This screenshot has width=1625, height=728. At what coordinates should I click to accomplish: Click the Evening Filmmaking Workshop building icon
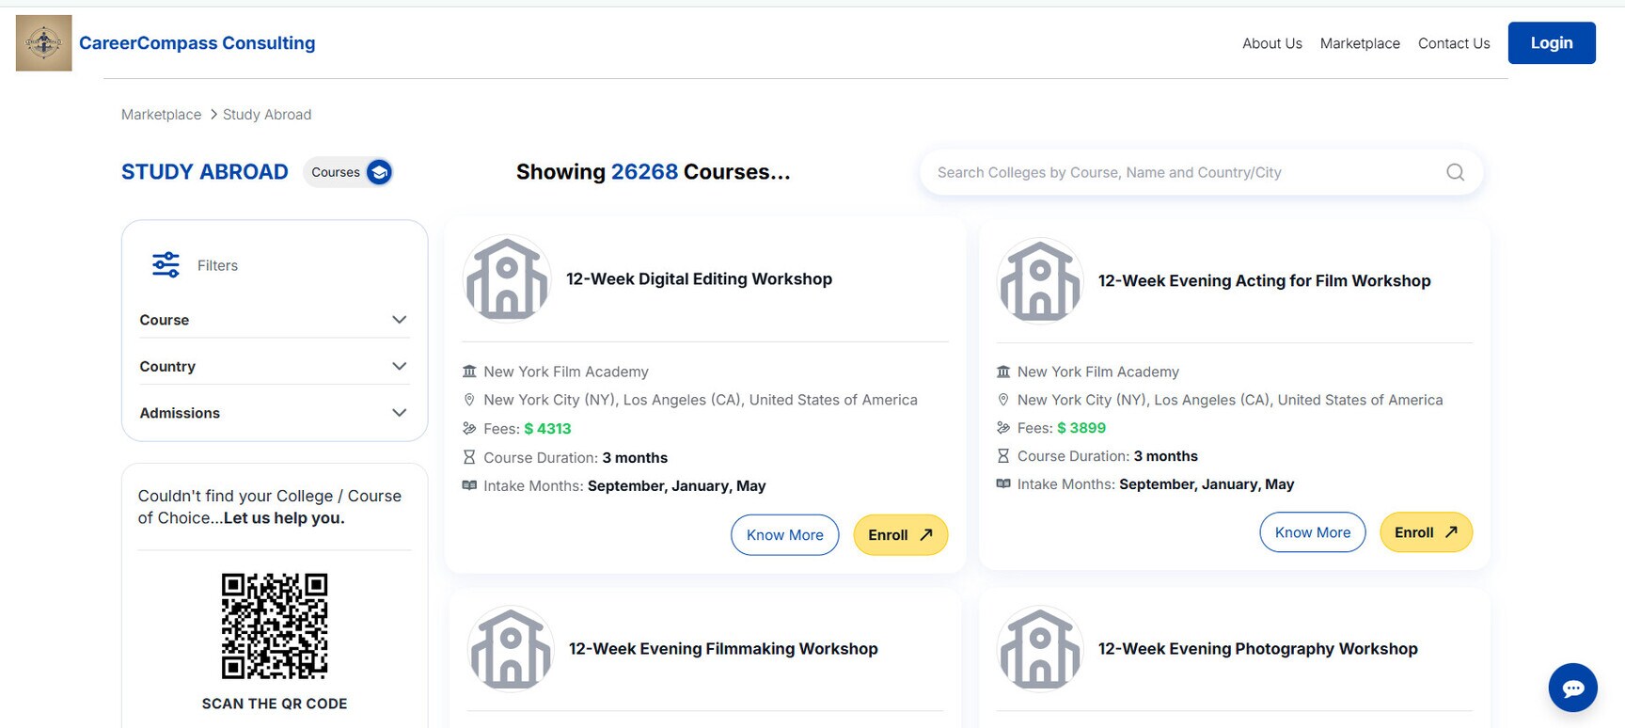(511, 649)
